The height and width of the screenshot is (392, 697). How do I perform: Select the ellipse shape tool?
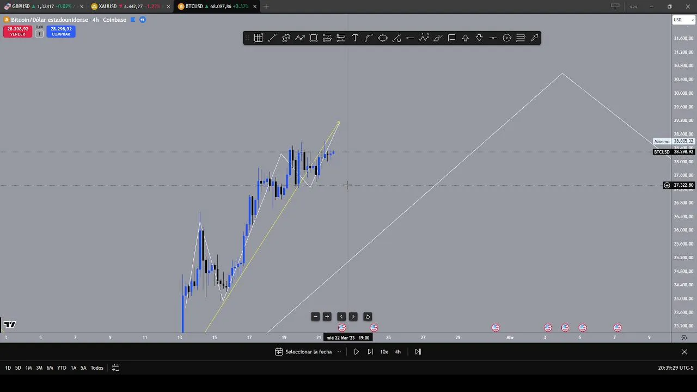pyautogui.click(x=383, y=38)
